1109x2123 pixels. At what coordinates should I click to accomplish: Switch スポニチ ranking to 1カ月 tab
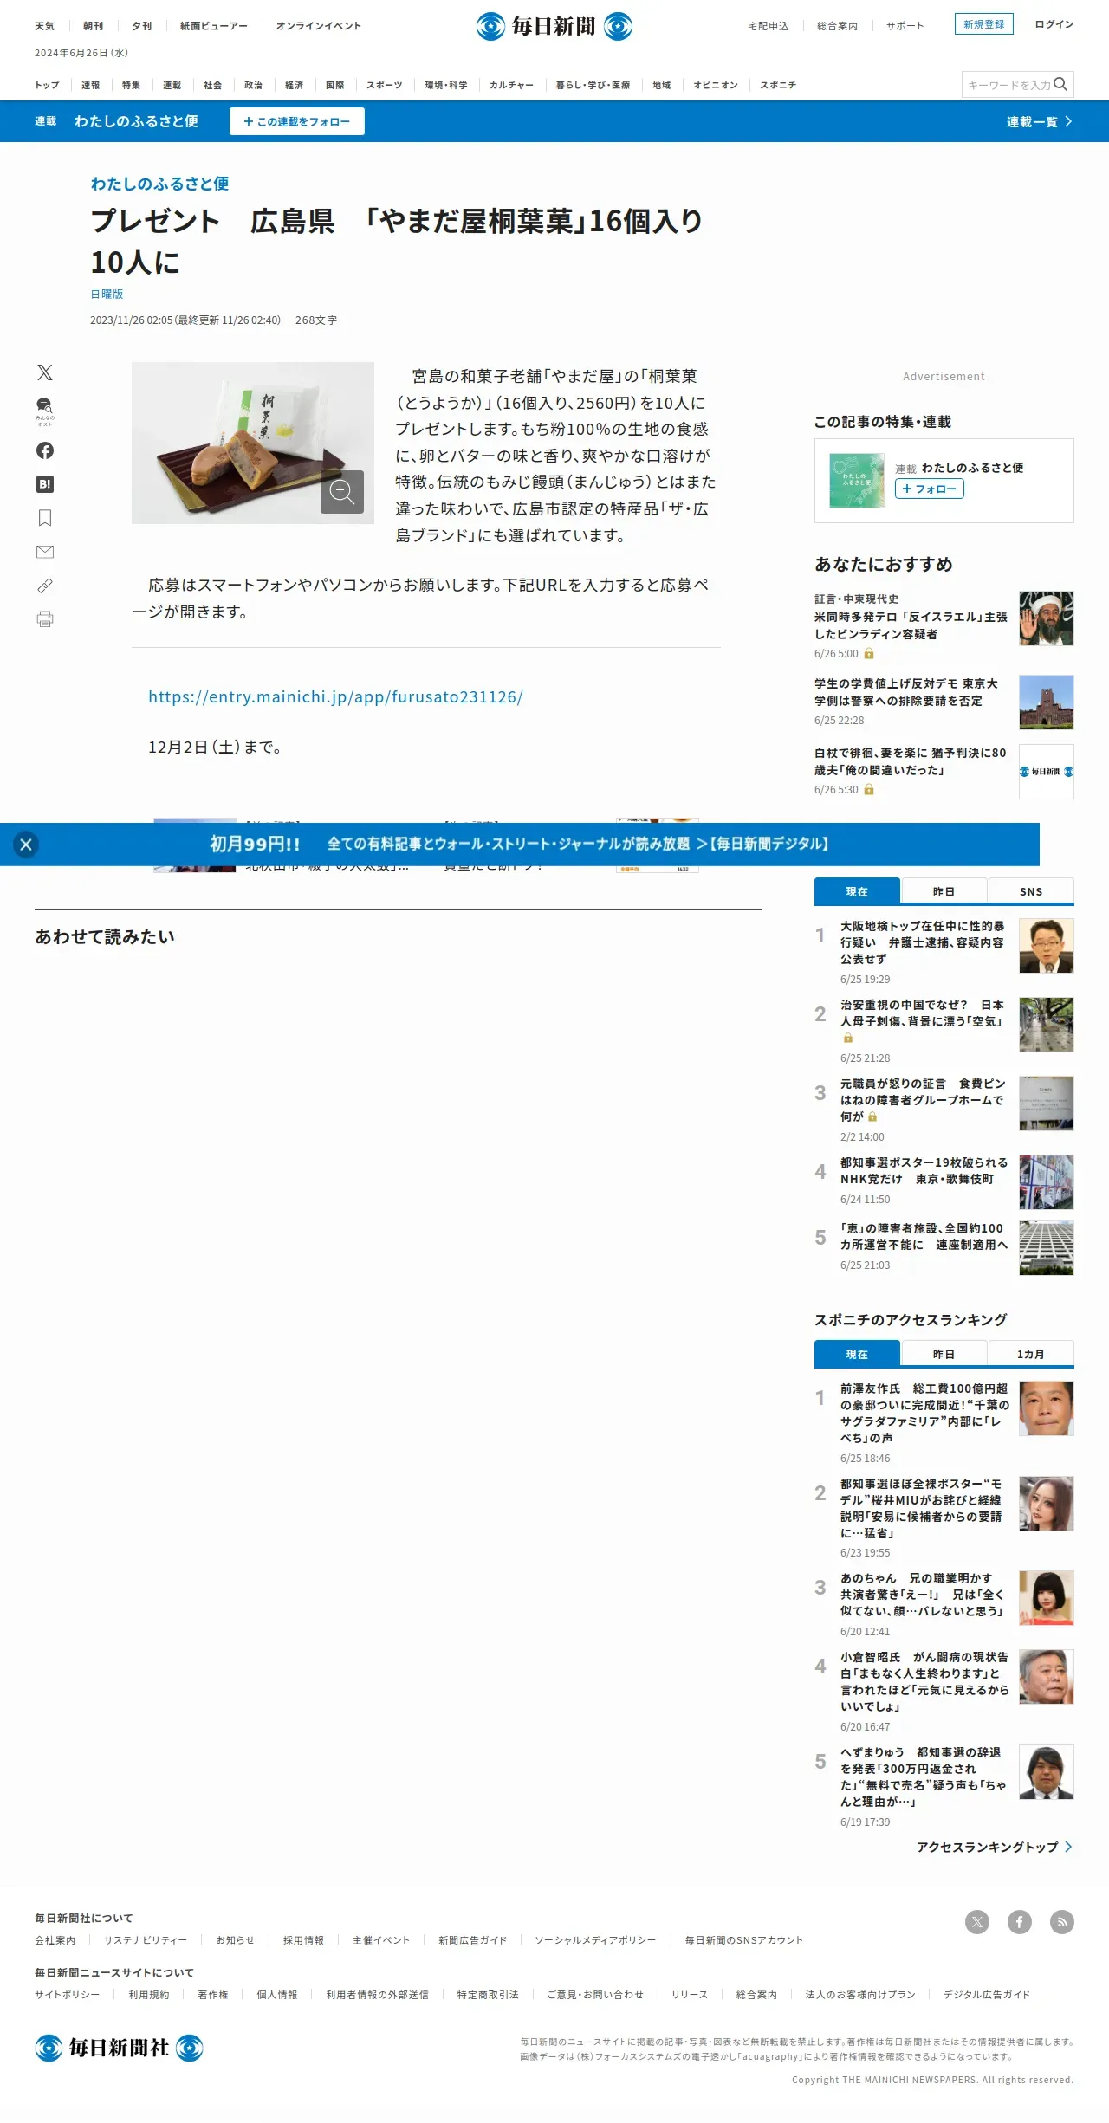[1031, 1354]
